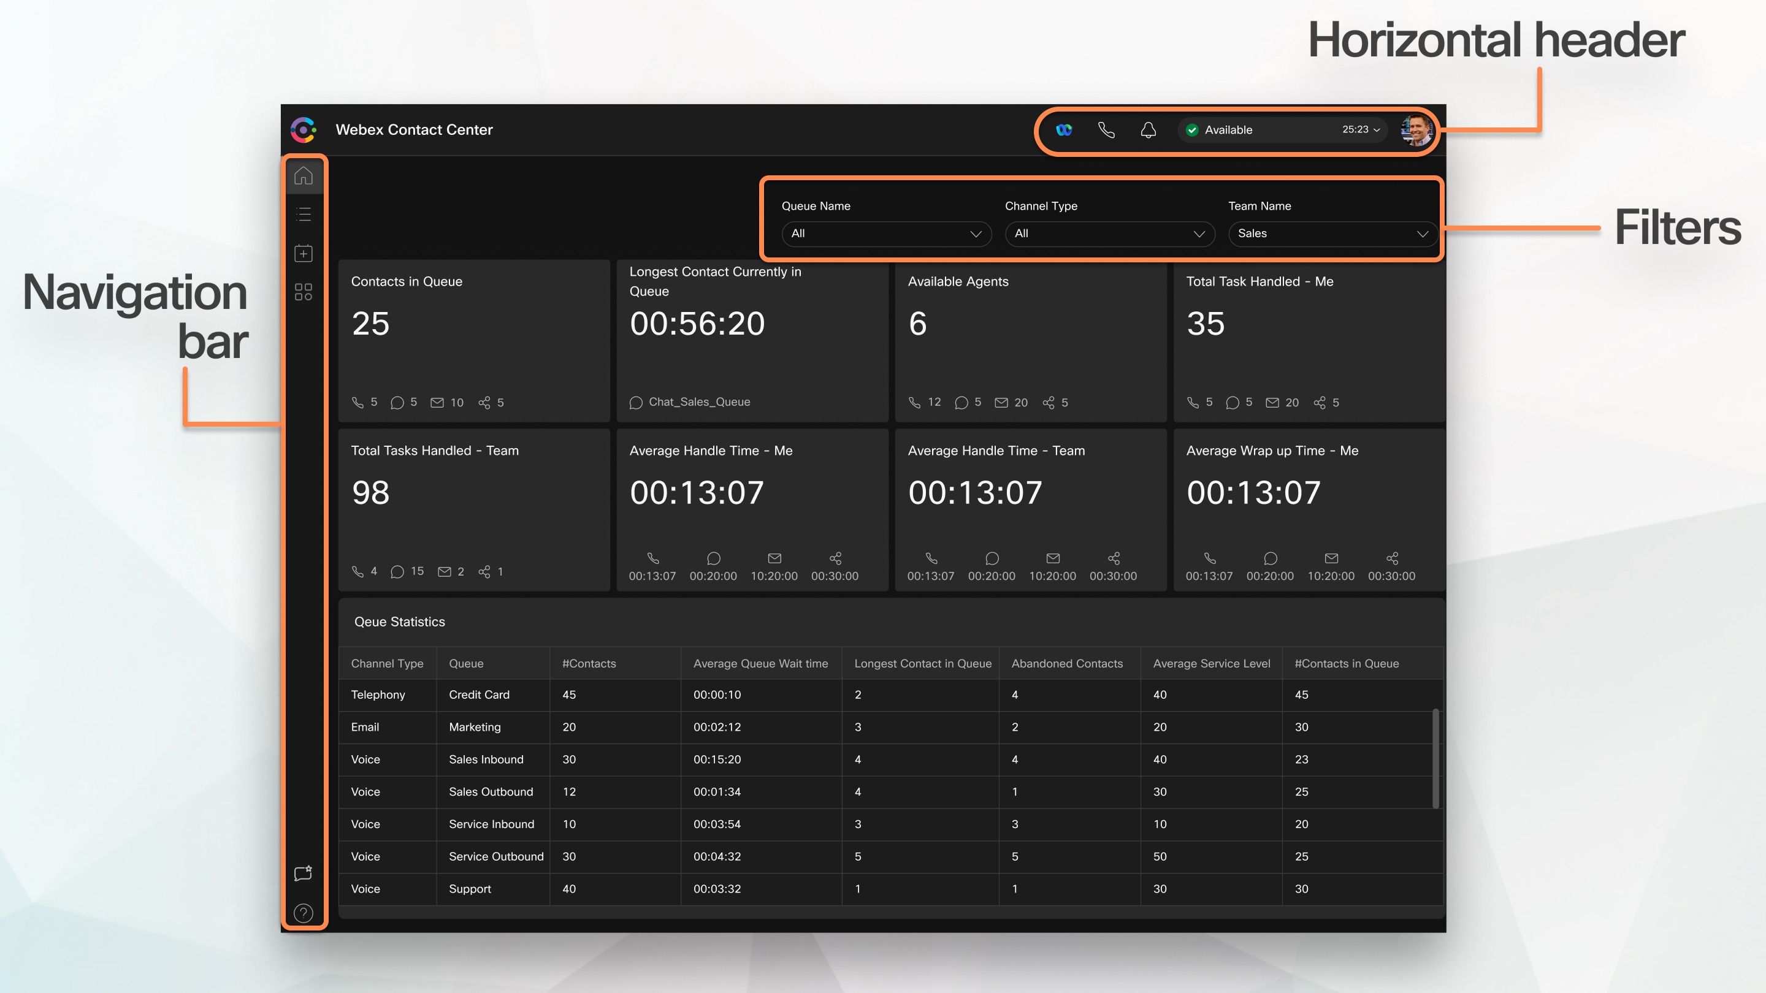Click the Credit Card queue row

click(x=479, y=695)
